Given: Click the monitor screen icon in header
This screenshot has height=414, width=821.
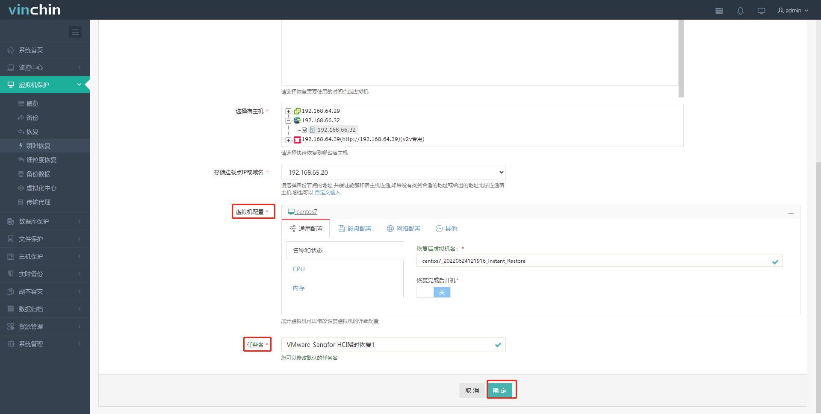Looking at the screenshot, I should pyautogui.click(x=761, y=11).
